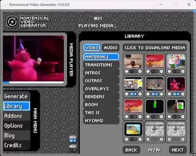The image size is (196, 156).
Task: Click the 14/14 page counter text
Action: pyautogui.click(x=154, y=150)
